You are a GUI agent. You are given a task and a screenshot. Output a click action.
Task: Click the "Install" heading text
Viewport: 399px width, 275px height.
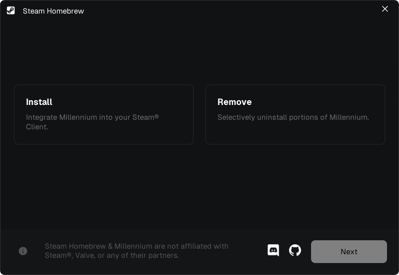click(x=39, y=102)
